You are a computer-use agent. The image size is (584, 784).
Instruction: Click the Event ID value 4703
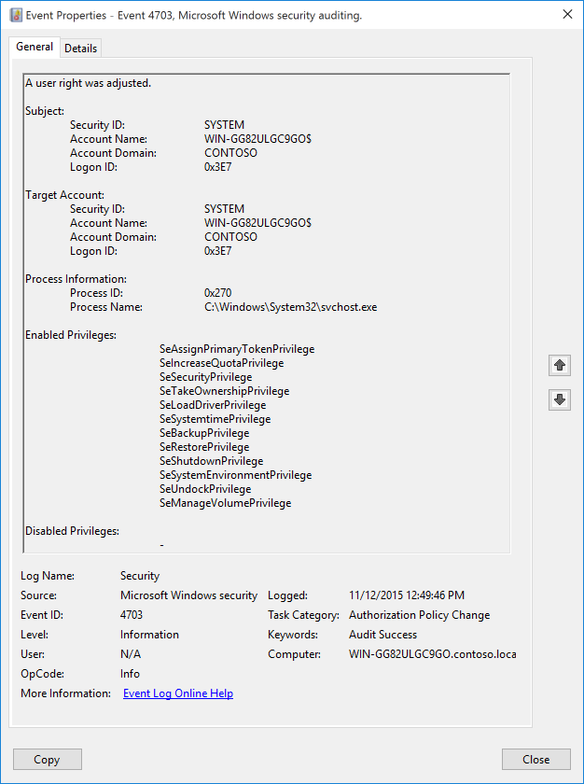pyautogui.click(x=132, y=615)
